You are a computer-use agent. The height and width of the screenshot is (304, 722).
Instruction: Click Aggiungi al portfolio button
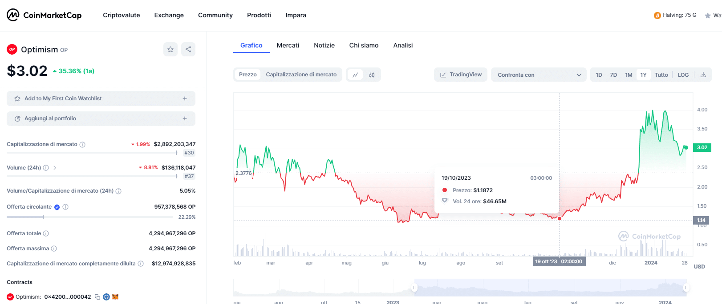(101, 118)
